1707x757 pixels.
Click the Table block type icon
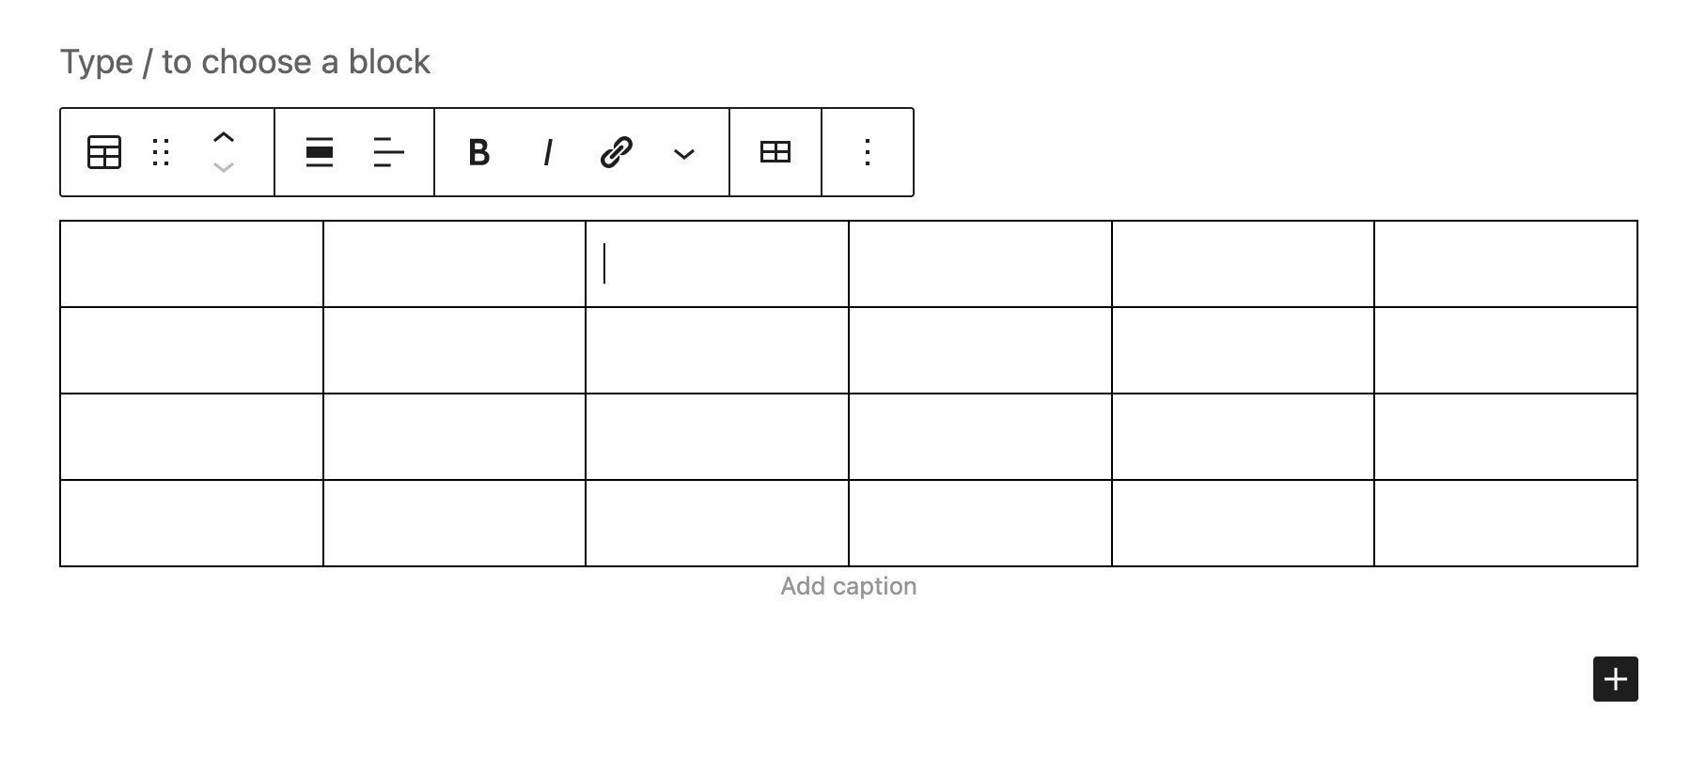[x=104, y=152]
